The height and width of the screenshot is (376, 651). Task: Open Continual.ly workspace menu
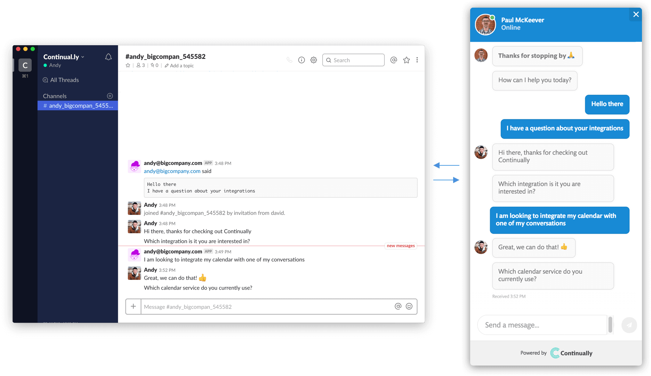64,57
